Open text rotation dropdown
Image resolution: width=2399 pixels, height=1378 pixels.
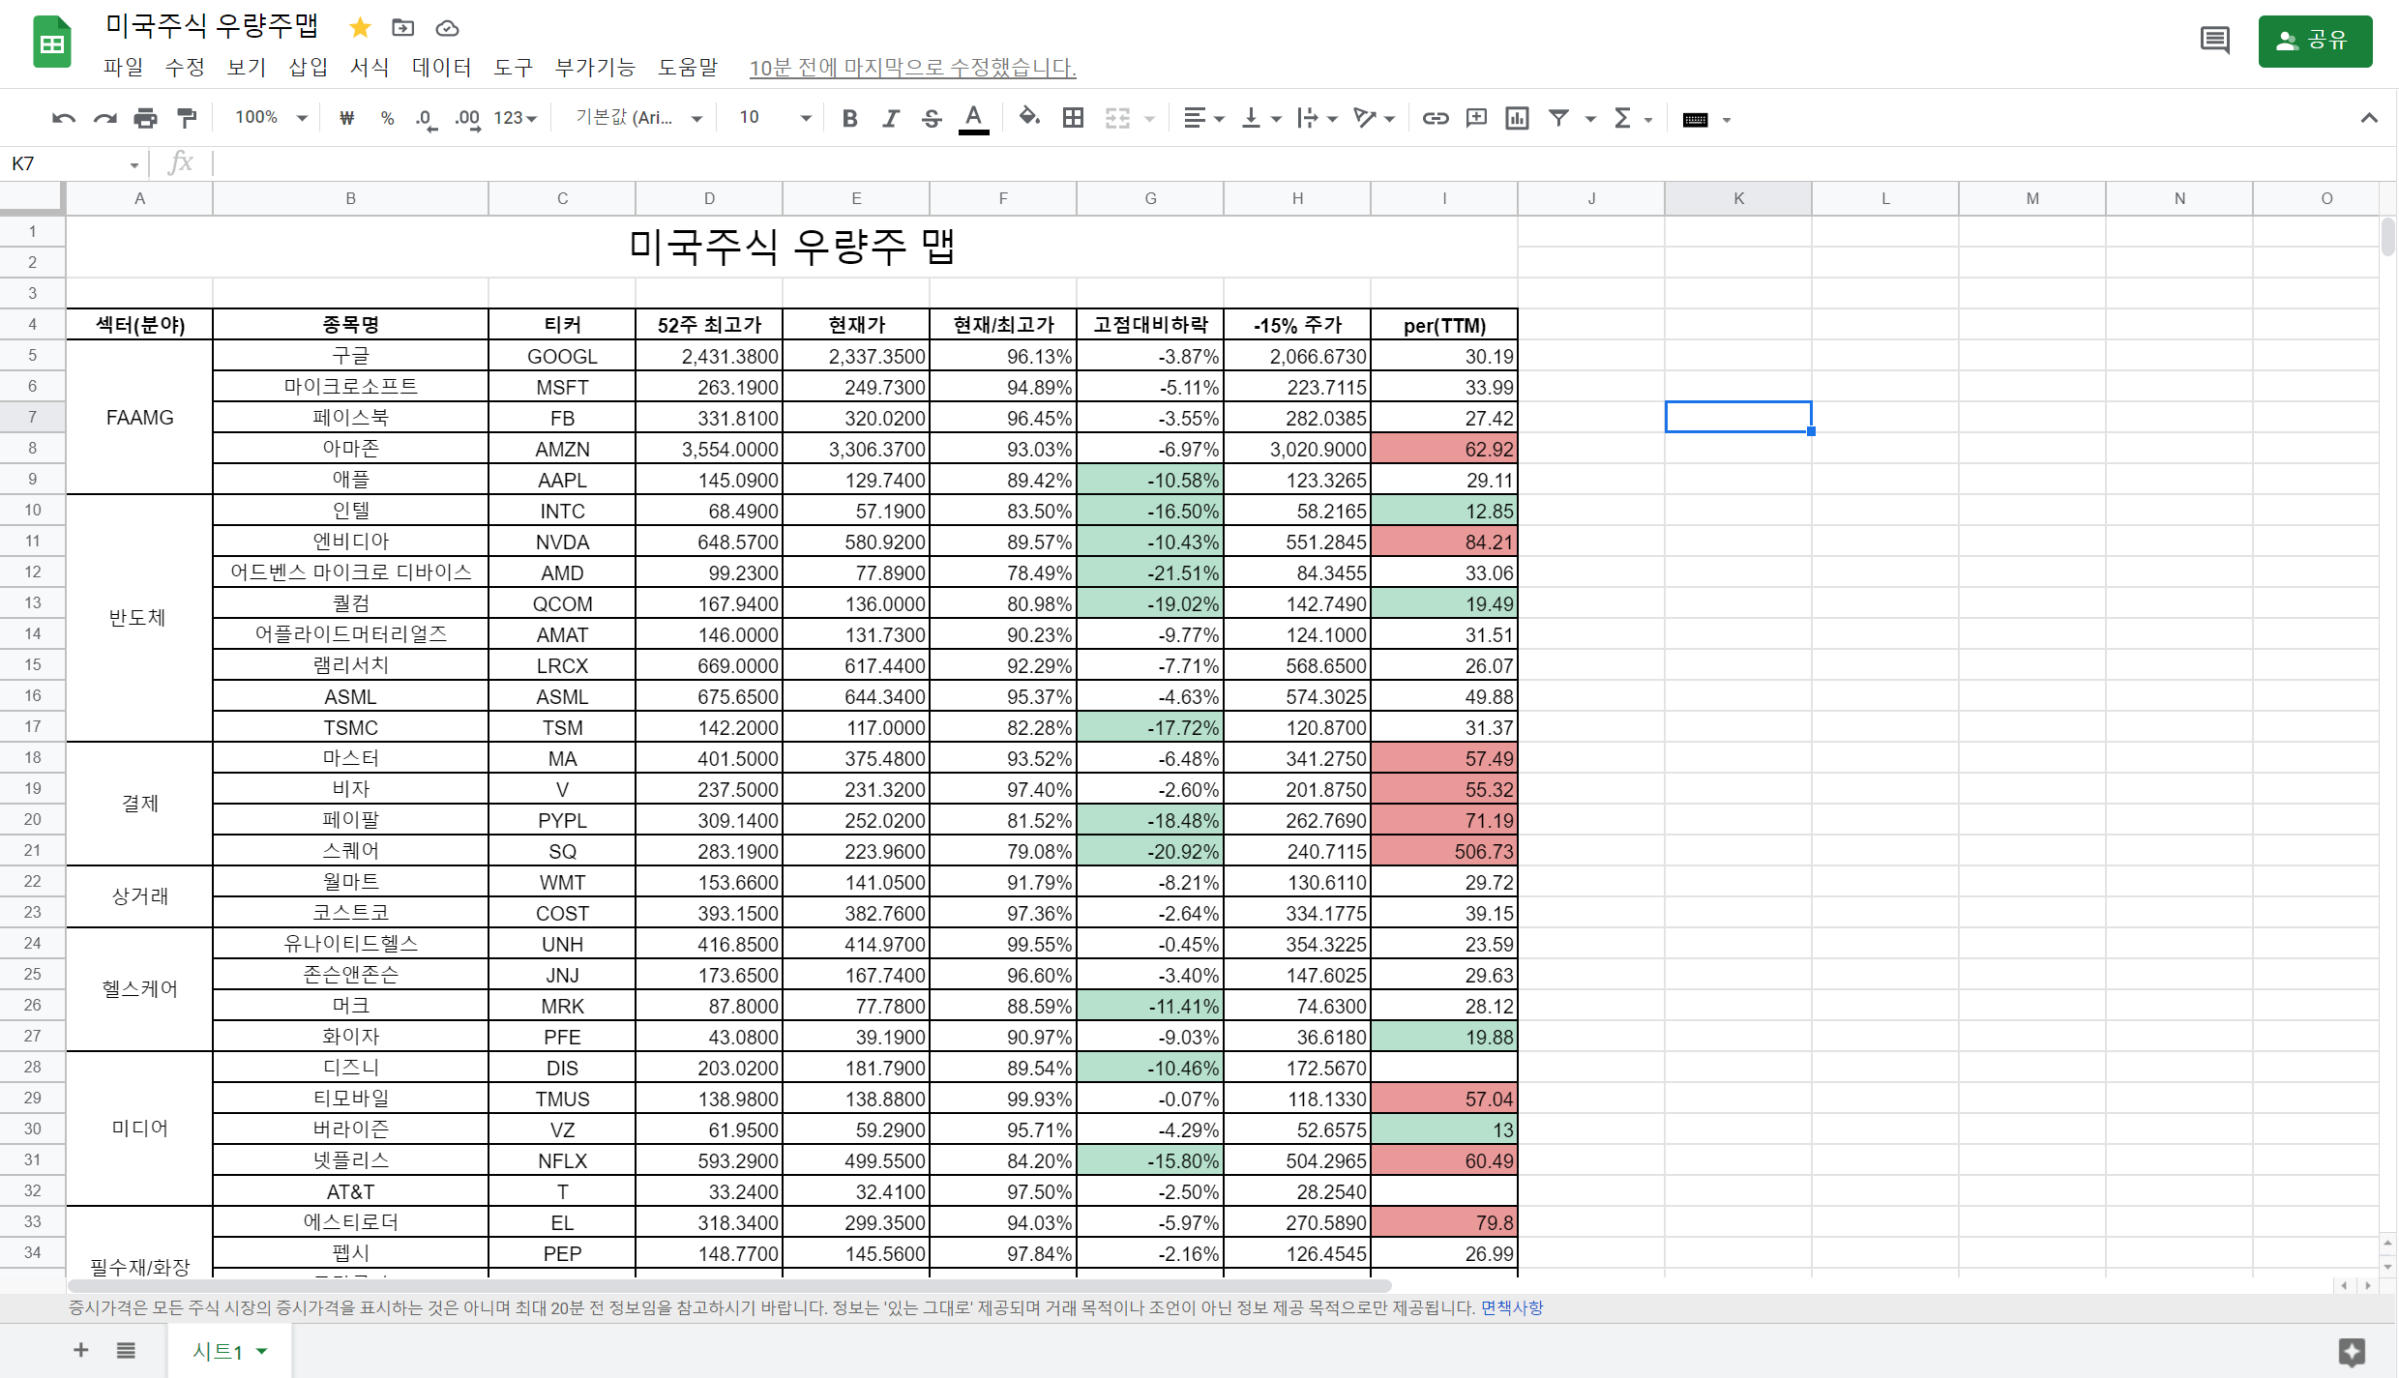click(1375, 118)
